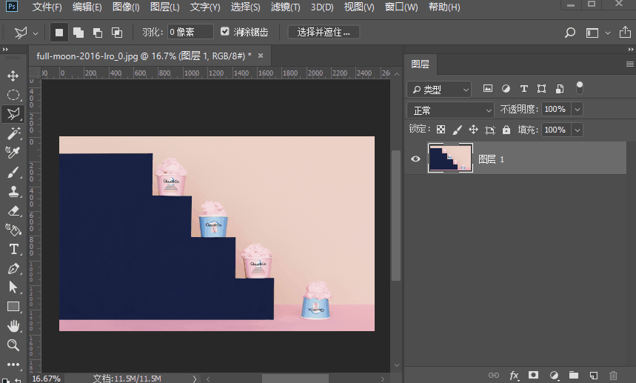Toggle the 消除锯齿 anti-alias checkbox
The image size is (636, 383).
click(x=225, y=32)
